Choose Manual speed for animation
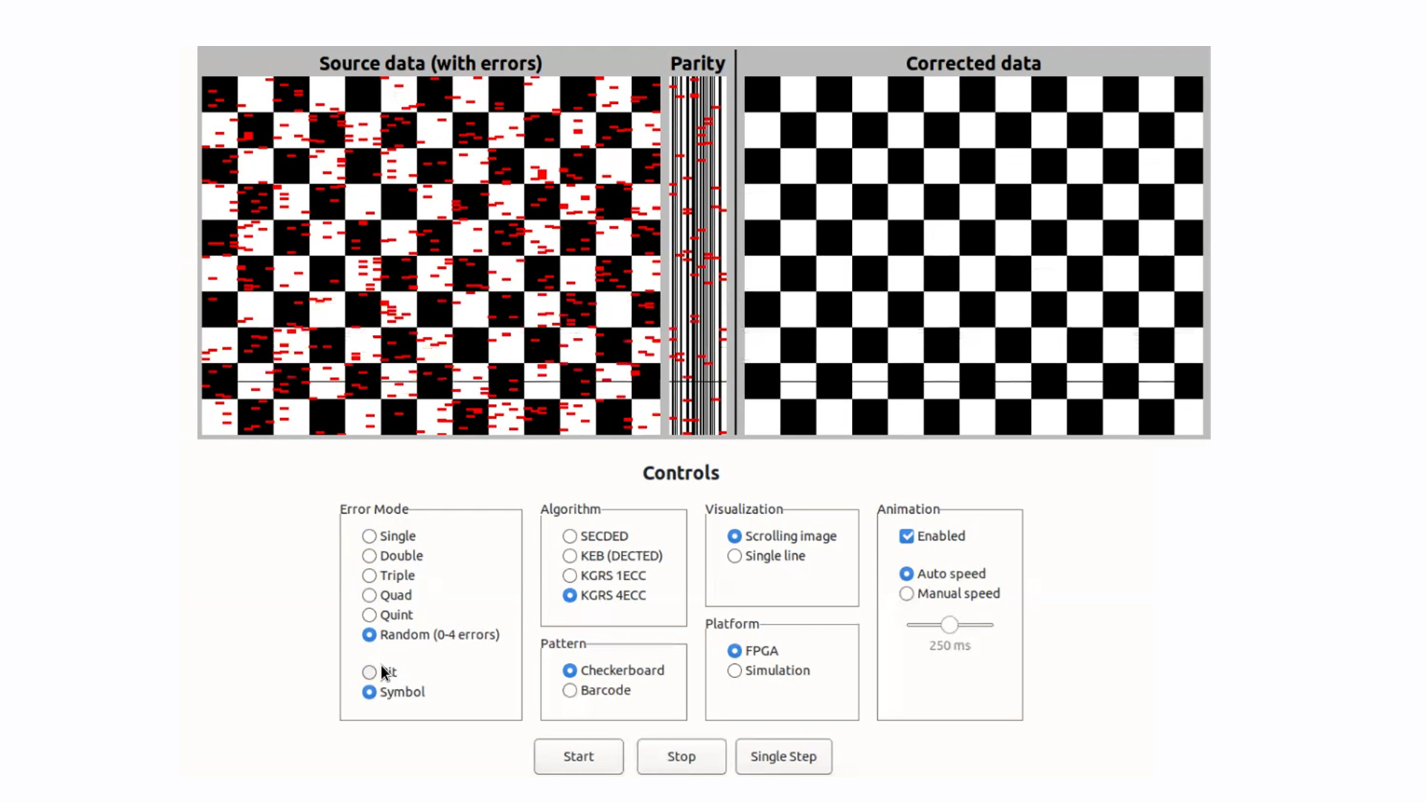 (x=906, y=593)
